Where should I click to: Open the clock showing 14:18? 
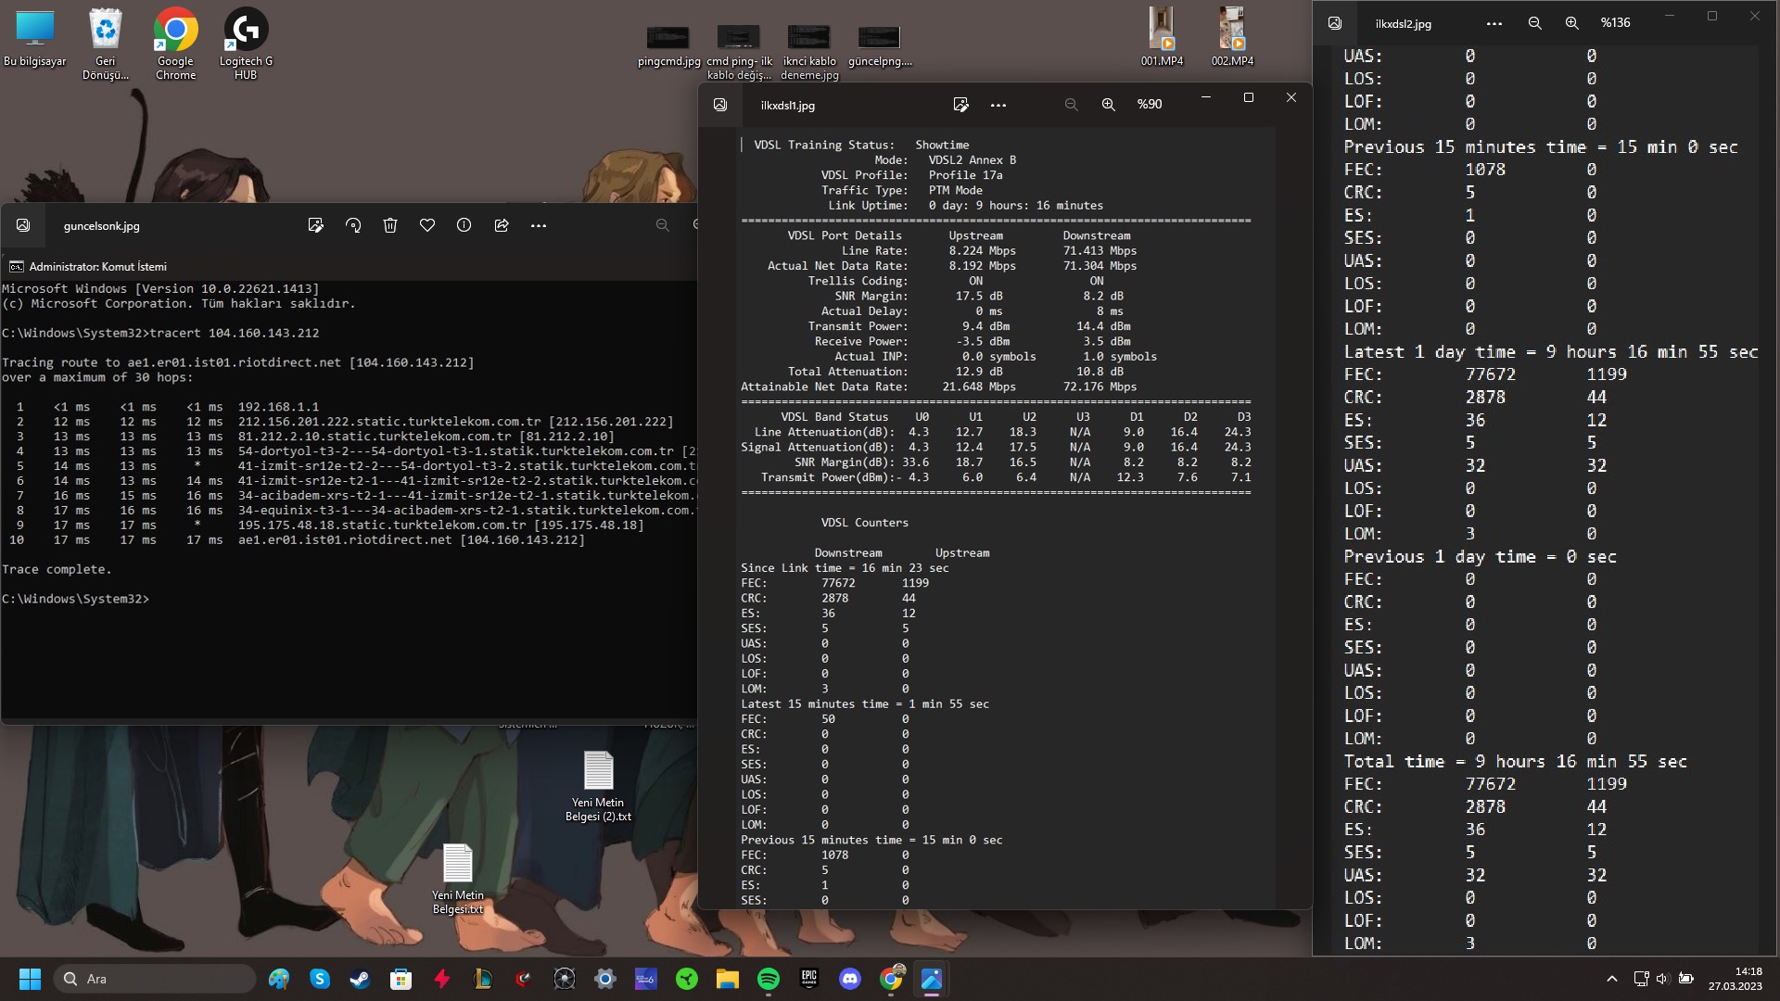click(x=1735, y=979)
